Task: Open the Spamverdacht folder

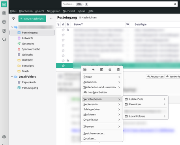Action: click(32, 49)
